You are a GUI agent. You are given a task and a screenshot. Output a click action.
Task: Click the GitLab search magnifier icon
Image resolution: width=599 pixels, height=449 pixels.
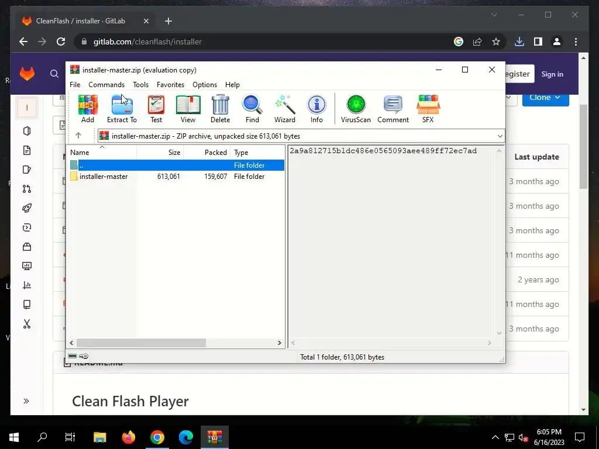pos(54,74)
